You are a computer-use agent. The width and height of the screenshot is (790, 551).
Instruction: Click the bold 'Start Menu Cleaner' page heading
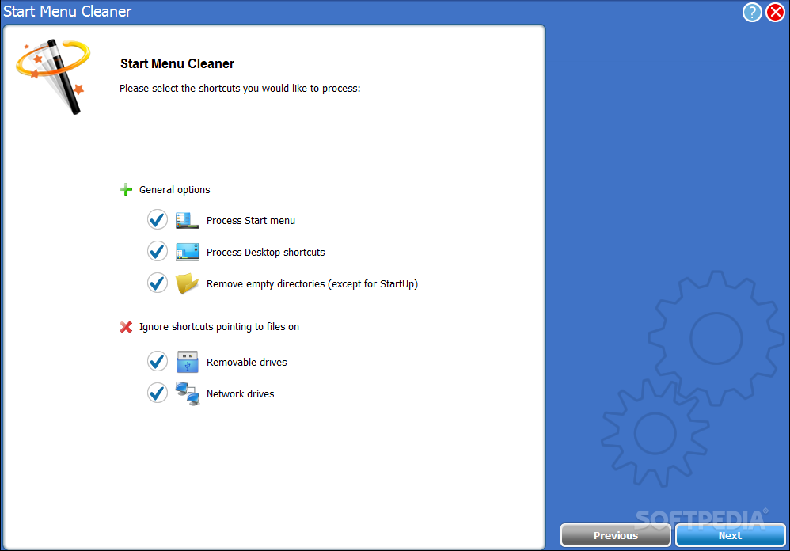[x=177, y=63]
